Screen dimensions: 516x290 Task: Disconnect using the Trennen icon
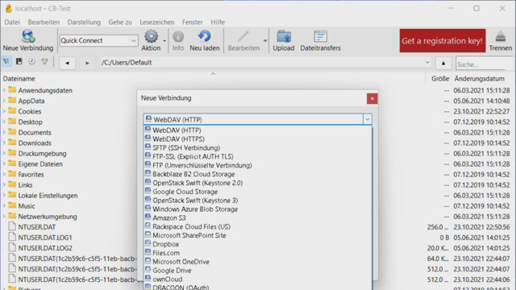tap(500, 36)
